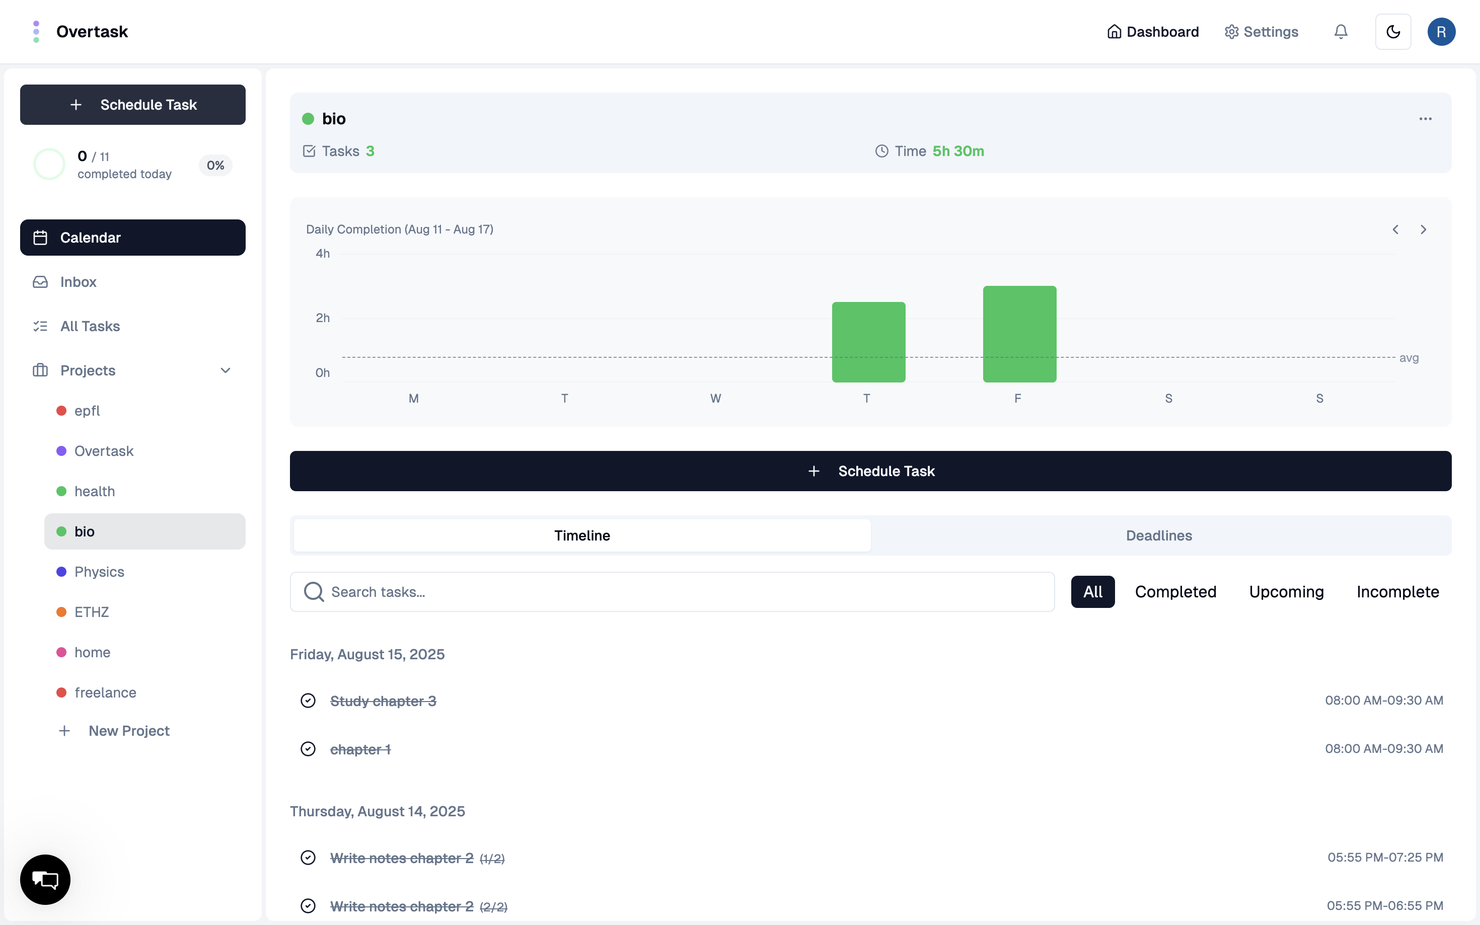Go to Dashboard via the home icon
Viewport: 1480px width, 925px height.
1114,32
